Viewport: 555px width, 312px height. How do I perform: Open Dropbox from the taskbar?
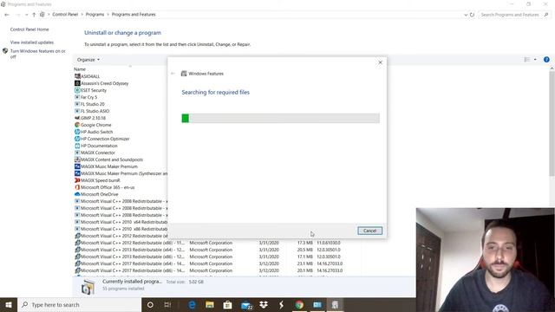click(x=264, y=304)
